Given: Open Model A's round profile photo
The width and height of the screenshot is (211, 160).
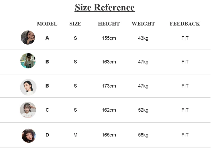Looking at the screenshot, I should point(28,38).
